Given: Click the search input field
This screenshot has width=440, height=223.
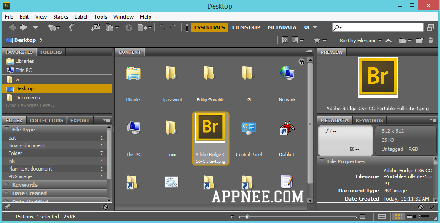Looking at the screenshot, I should click(378, 27).
